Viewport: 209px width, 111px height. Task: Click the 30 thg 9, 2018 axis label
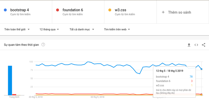pos(98,97)
